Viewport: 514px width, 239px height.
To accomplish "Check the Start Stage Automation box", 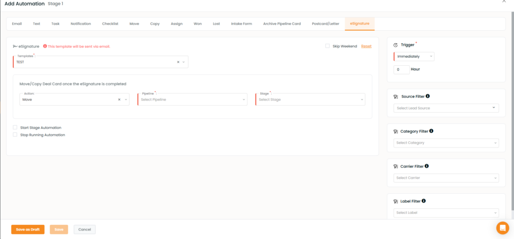I will (15, 128).
